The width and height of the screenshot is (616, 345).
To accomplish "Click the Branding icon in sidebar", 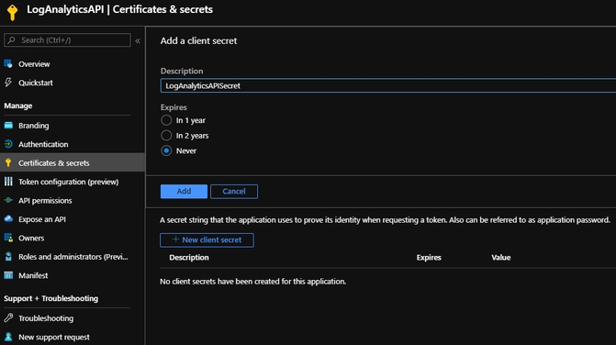I will point(8,125).
